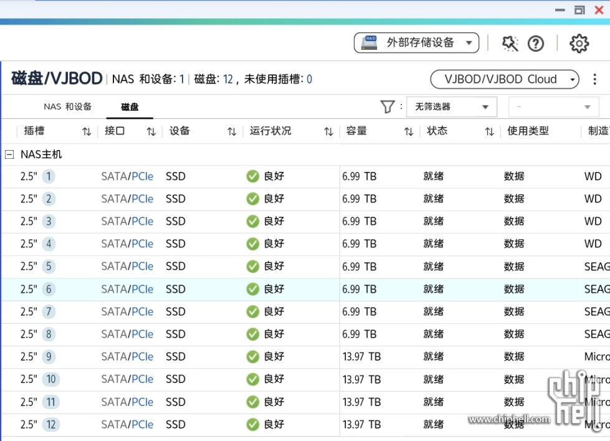Click the 使用类型 column header
The height and width of the screenshot is (441, 610).
coord(528,131)
